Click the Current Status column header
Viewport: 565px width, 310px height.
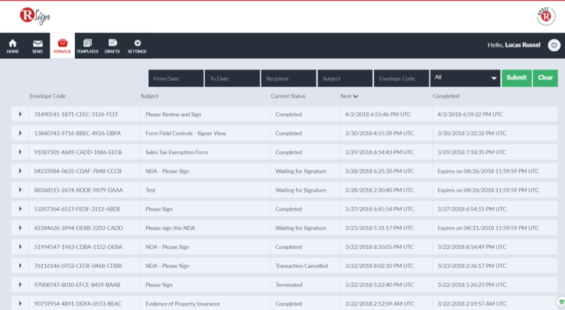(x=288, y=96)
